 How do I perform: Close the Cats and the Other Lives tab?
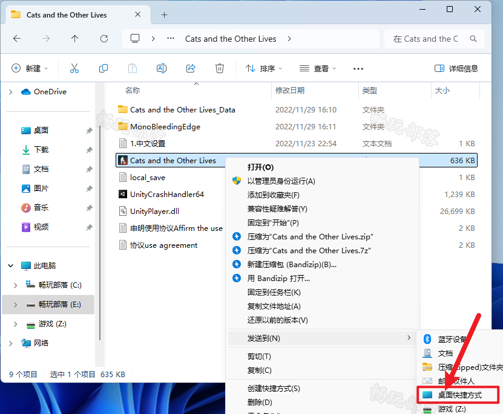(137, 15)
